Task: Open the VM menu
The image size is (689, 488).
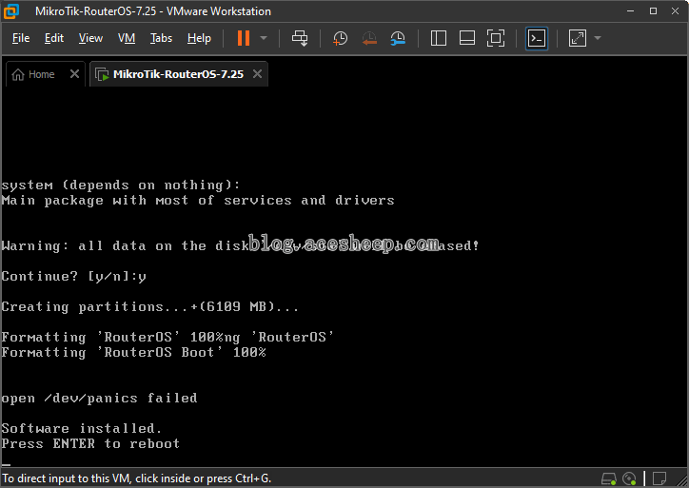Action: (x=127, y=38)
